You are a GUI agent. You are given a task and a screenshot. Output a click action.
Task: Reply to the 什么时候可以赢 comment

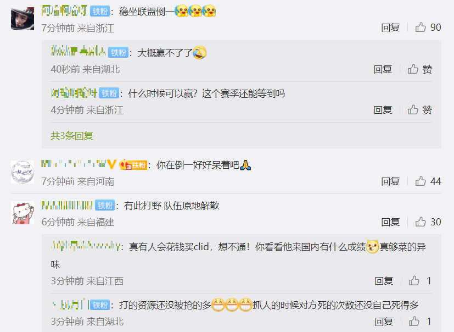[x=383, y=110]
